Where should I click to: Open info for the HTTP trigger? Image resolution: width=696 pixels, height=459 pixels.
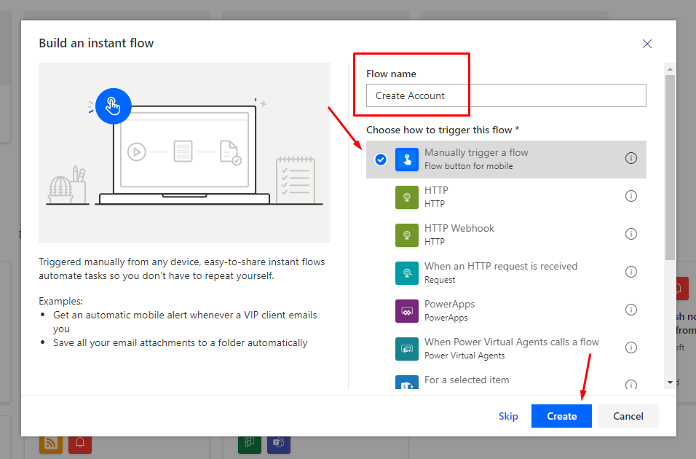[x=630, y=195]
